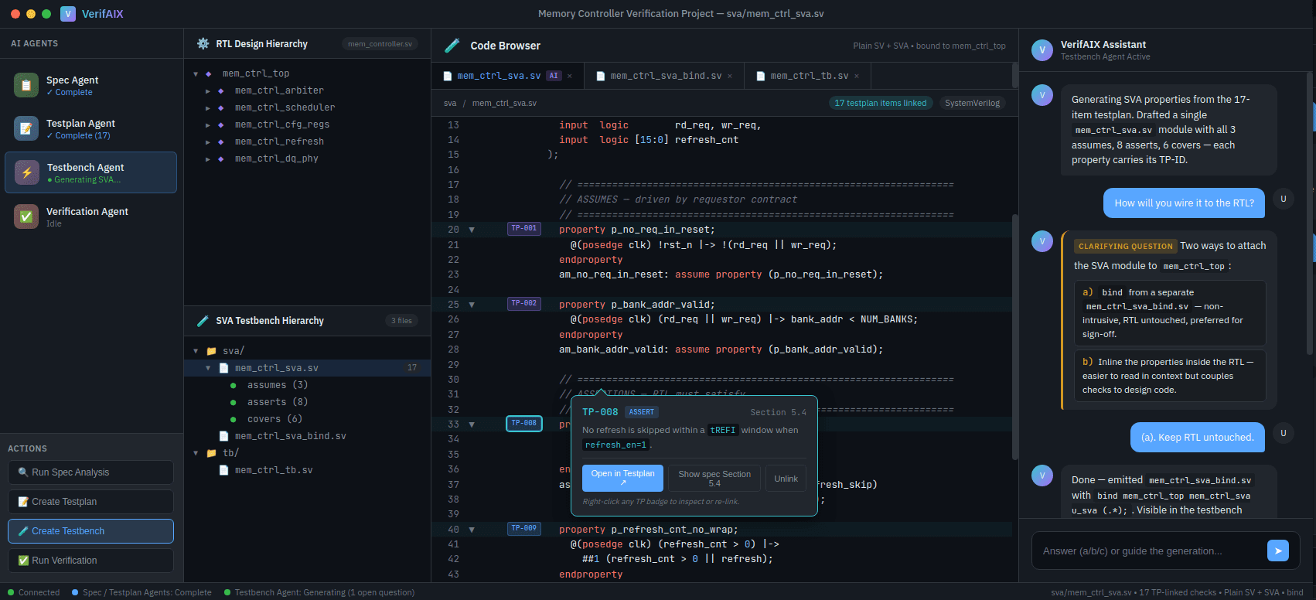1316x600 pixels.
Task: Unlink TP-008 from the property
Action: click(786, 478)
